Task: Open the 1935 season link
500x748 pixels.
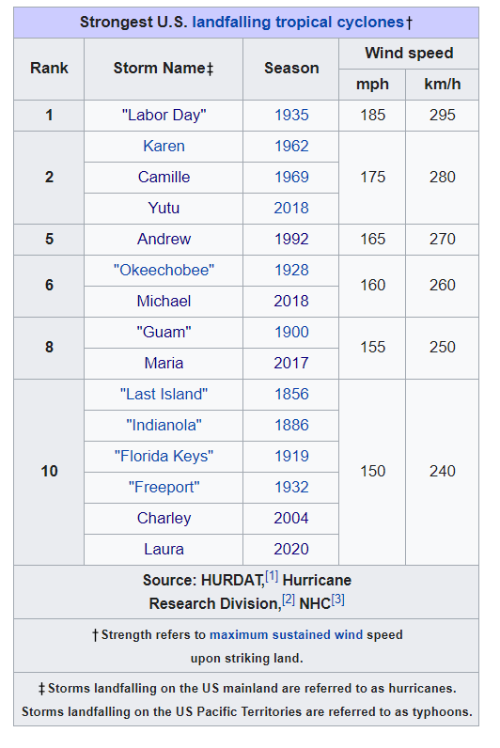Action: tap(291, 115)
